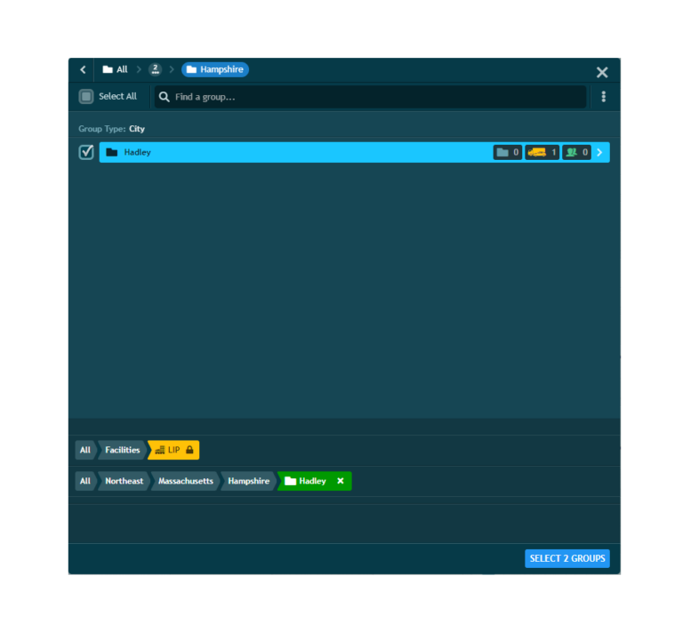
Task: Confirm with the Select 2 Groups button
Action: (x=567, y=558)
